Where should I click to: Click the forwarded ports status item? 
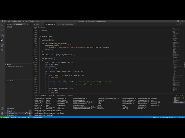29,117
